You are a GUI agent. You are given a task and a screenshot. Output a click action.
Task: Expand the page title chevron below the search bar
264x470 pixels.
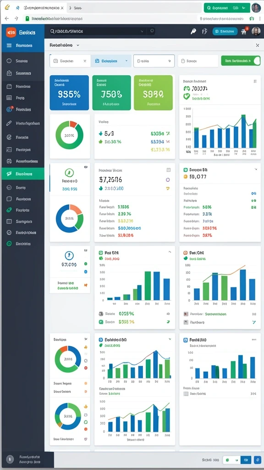(x=78, y=45)
